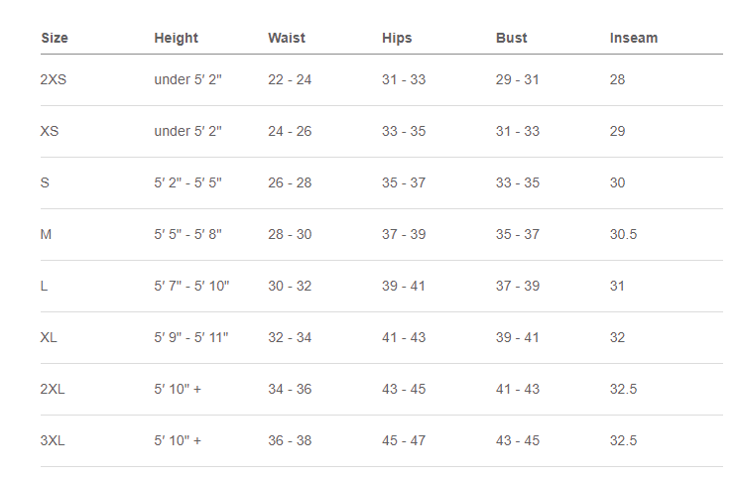Click the 5′ 5" - 5′ 8" height cell
The height and width of the screenshot is (478, 736).
pyautogui.click(x=187, y=234)
